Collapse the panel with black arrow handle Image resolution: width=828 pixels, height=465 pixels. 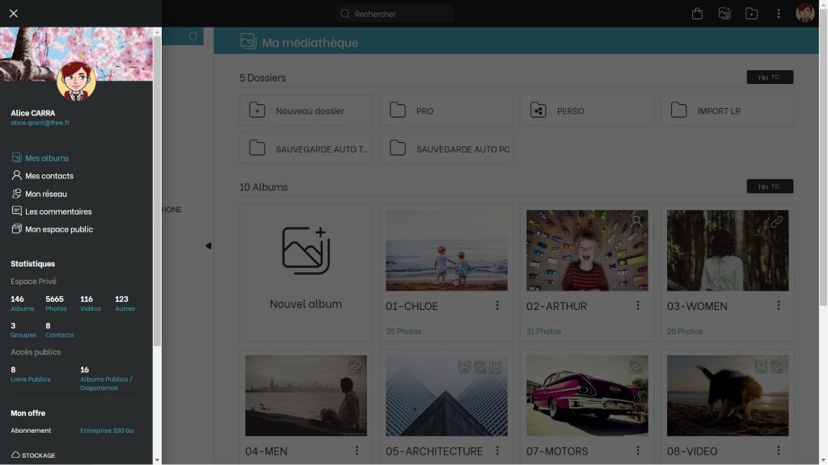[x=208, y=245]
